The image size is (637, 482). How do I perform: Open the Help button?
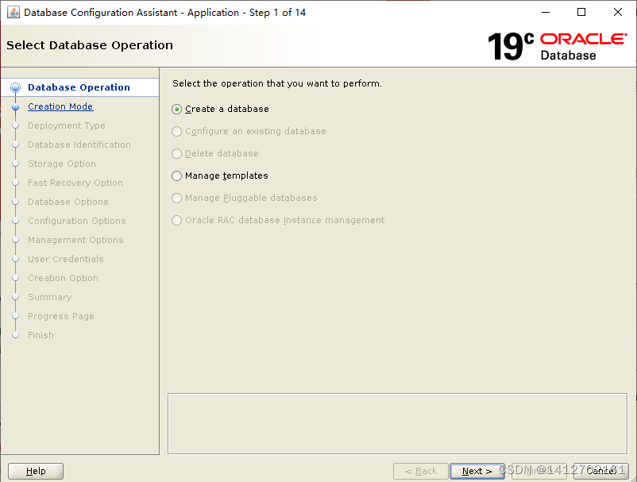pos(36,471)
